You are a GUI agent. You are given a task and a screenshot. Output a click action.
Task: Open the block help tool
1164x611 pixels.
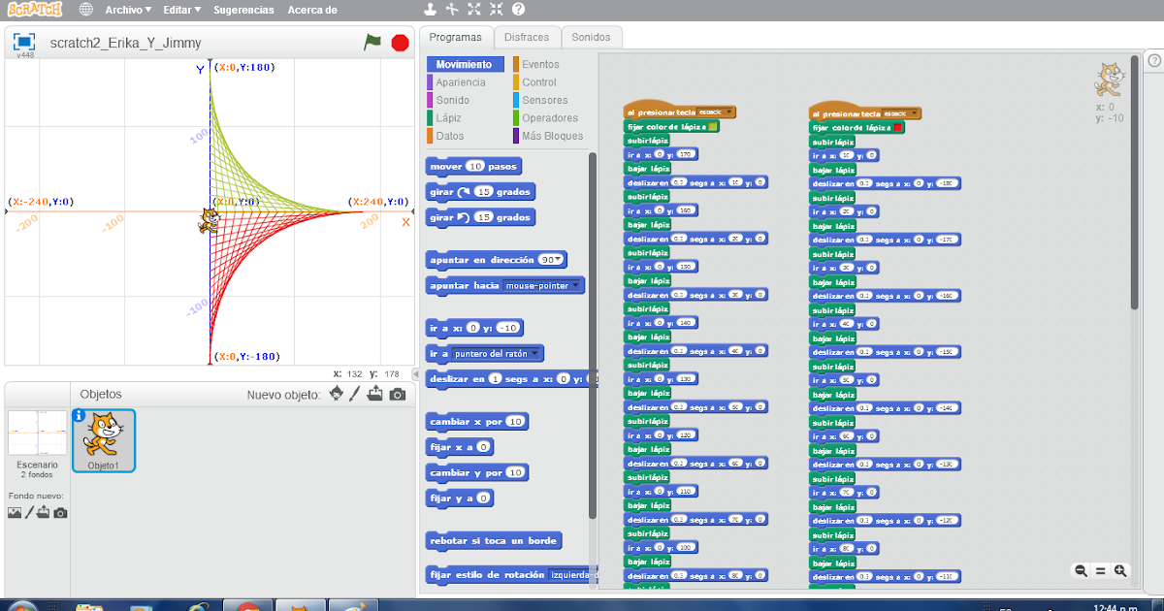(518, 9)
